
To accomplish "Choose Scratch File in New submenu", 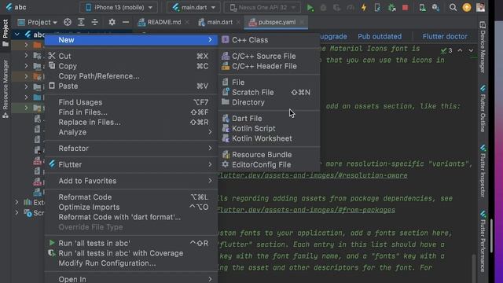I will tap(269, 93).
